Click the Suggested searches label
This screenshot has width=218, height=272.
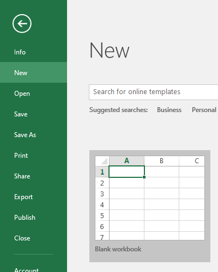pyautogui.click(x=118, y=110)
